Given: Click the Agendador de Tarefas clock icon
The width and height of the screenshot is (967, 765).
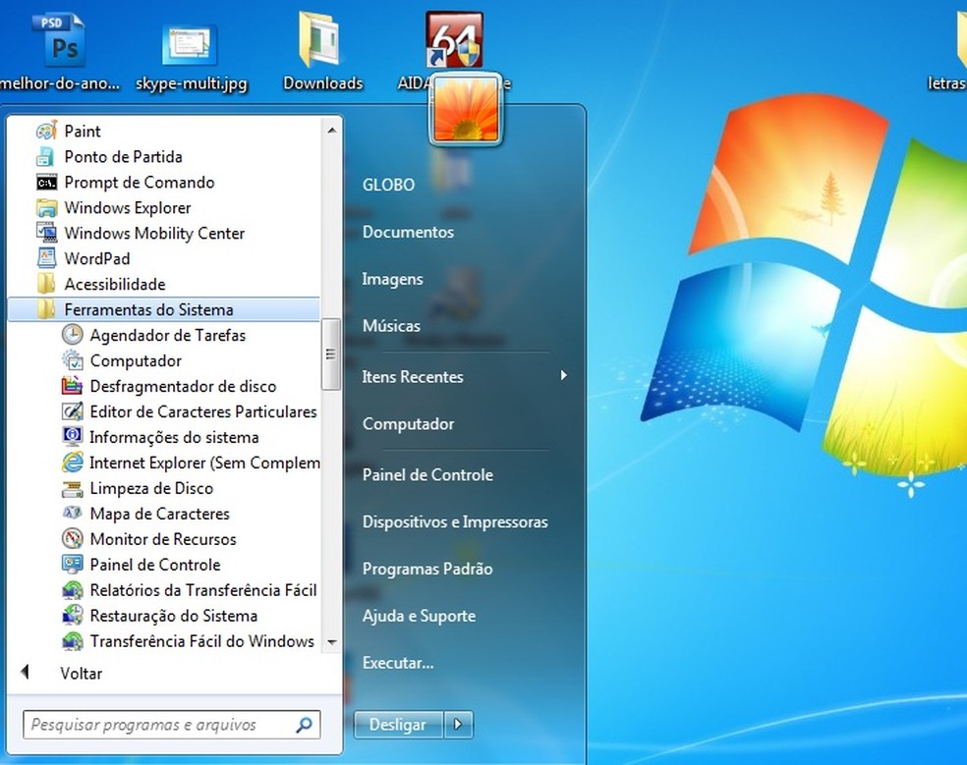Looking at the screenshot, I should [72, 335].
